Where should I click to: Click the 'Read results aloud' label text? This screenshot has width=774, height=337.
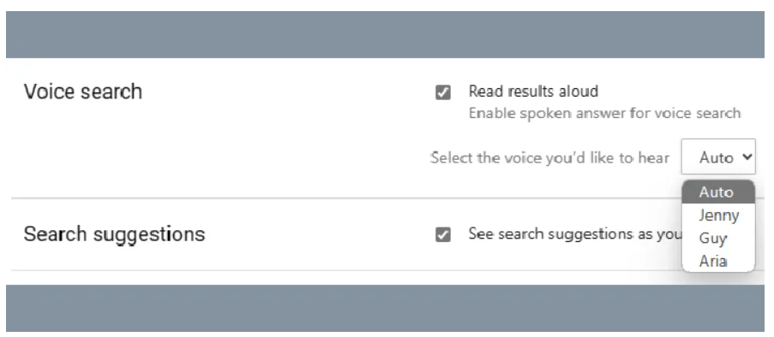(533, 92)
